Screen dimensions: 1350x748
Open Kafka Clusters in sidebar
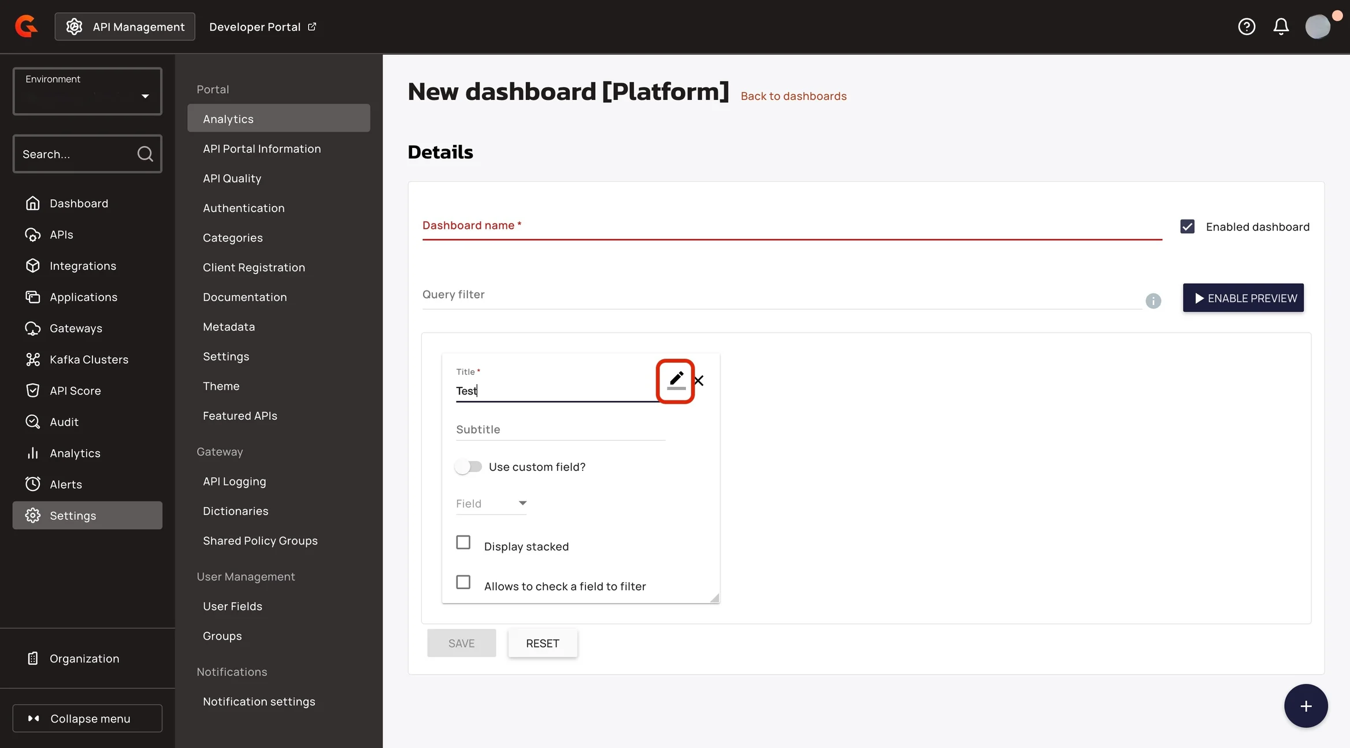[x=88, y=359]
